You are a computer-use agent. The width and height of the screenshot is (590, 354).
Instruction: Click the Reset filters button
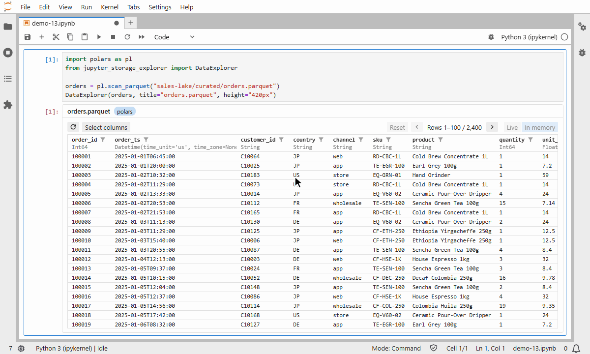point(397,127)
